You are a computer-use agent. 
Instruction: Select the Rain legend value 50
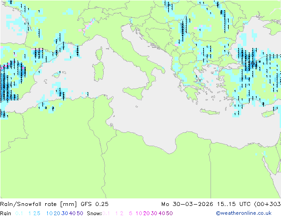point(80,213)
